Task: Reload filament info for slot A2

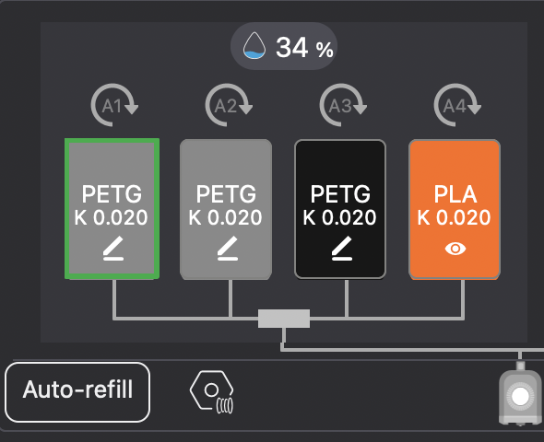Action: pyautogui.click(x=229, y=105)
